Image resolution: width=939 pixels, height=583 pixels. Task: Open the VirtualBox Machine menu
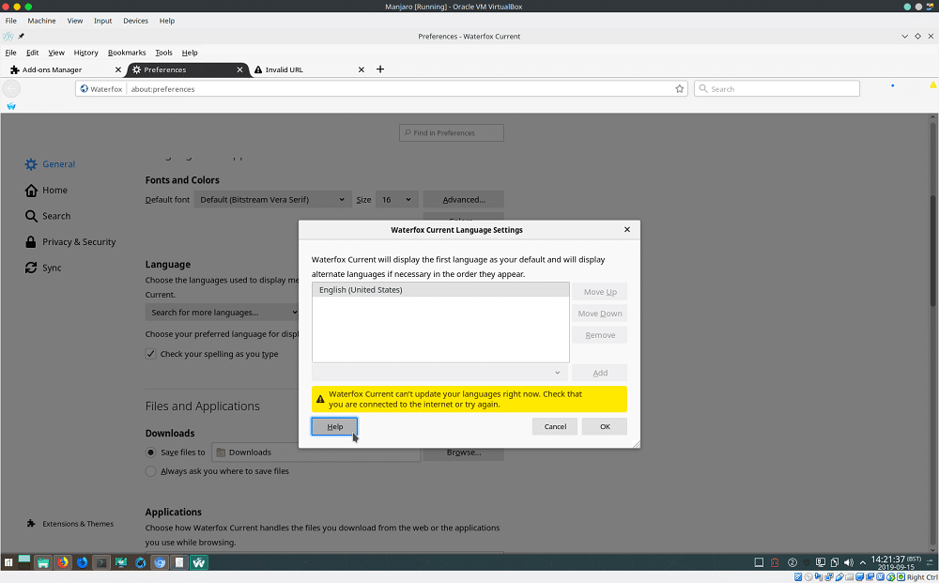click(41, 21)
